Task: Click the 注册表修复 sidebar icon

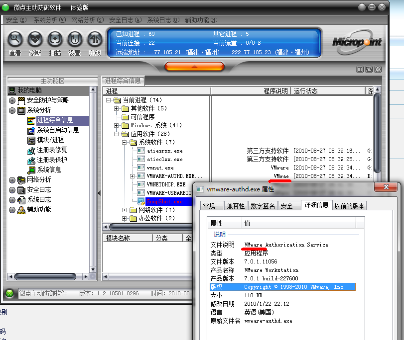Action: 31,151
